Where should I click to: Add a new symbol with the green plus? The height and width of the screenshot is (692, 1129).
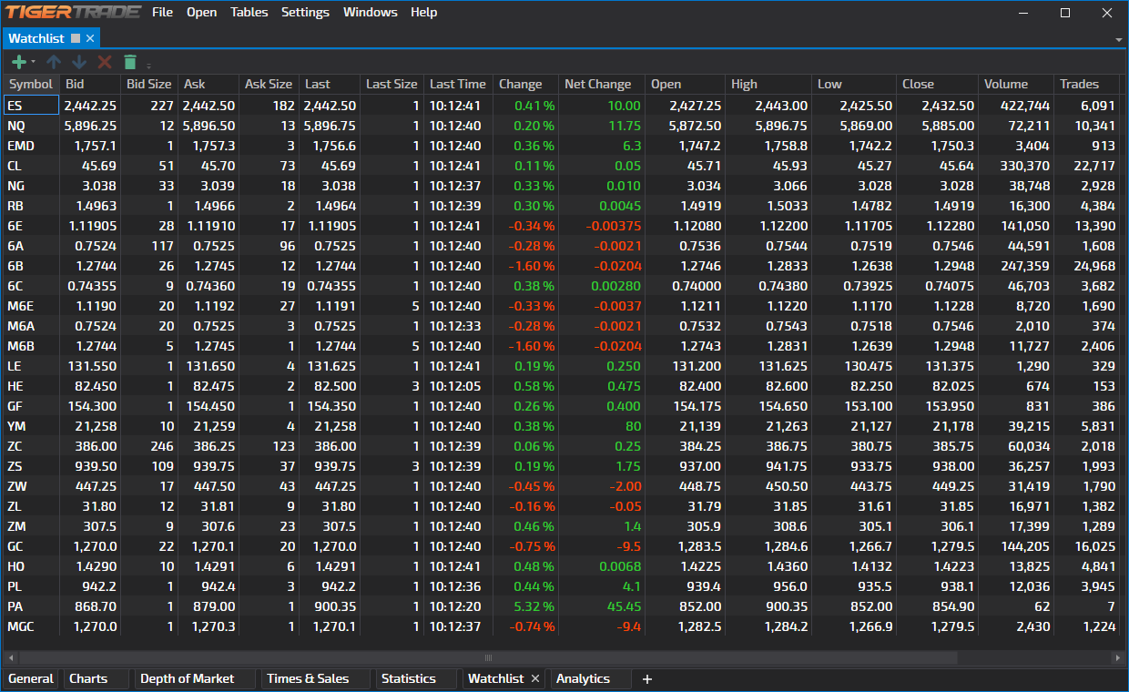[x=18, y=62]
